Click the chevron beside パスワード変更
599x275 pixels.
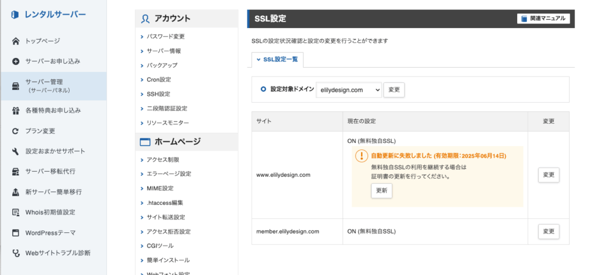tap(142, 37)
